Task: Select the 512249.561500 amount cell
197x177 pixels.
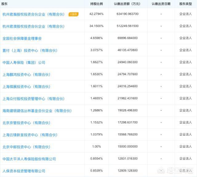Action: coord(127,26)
